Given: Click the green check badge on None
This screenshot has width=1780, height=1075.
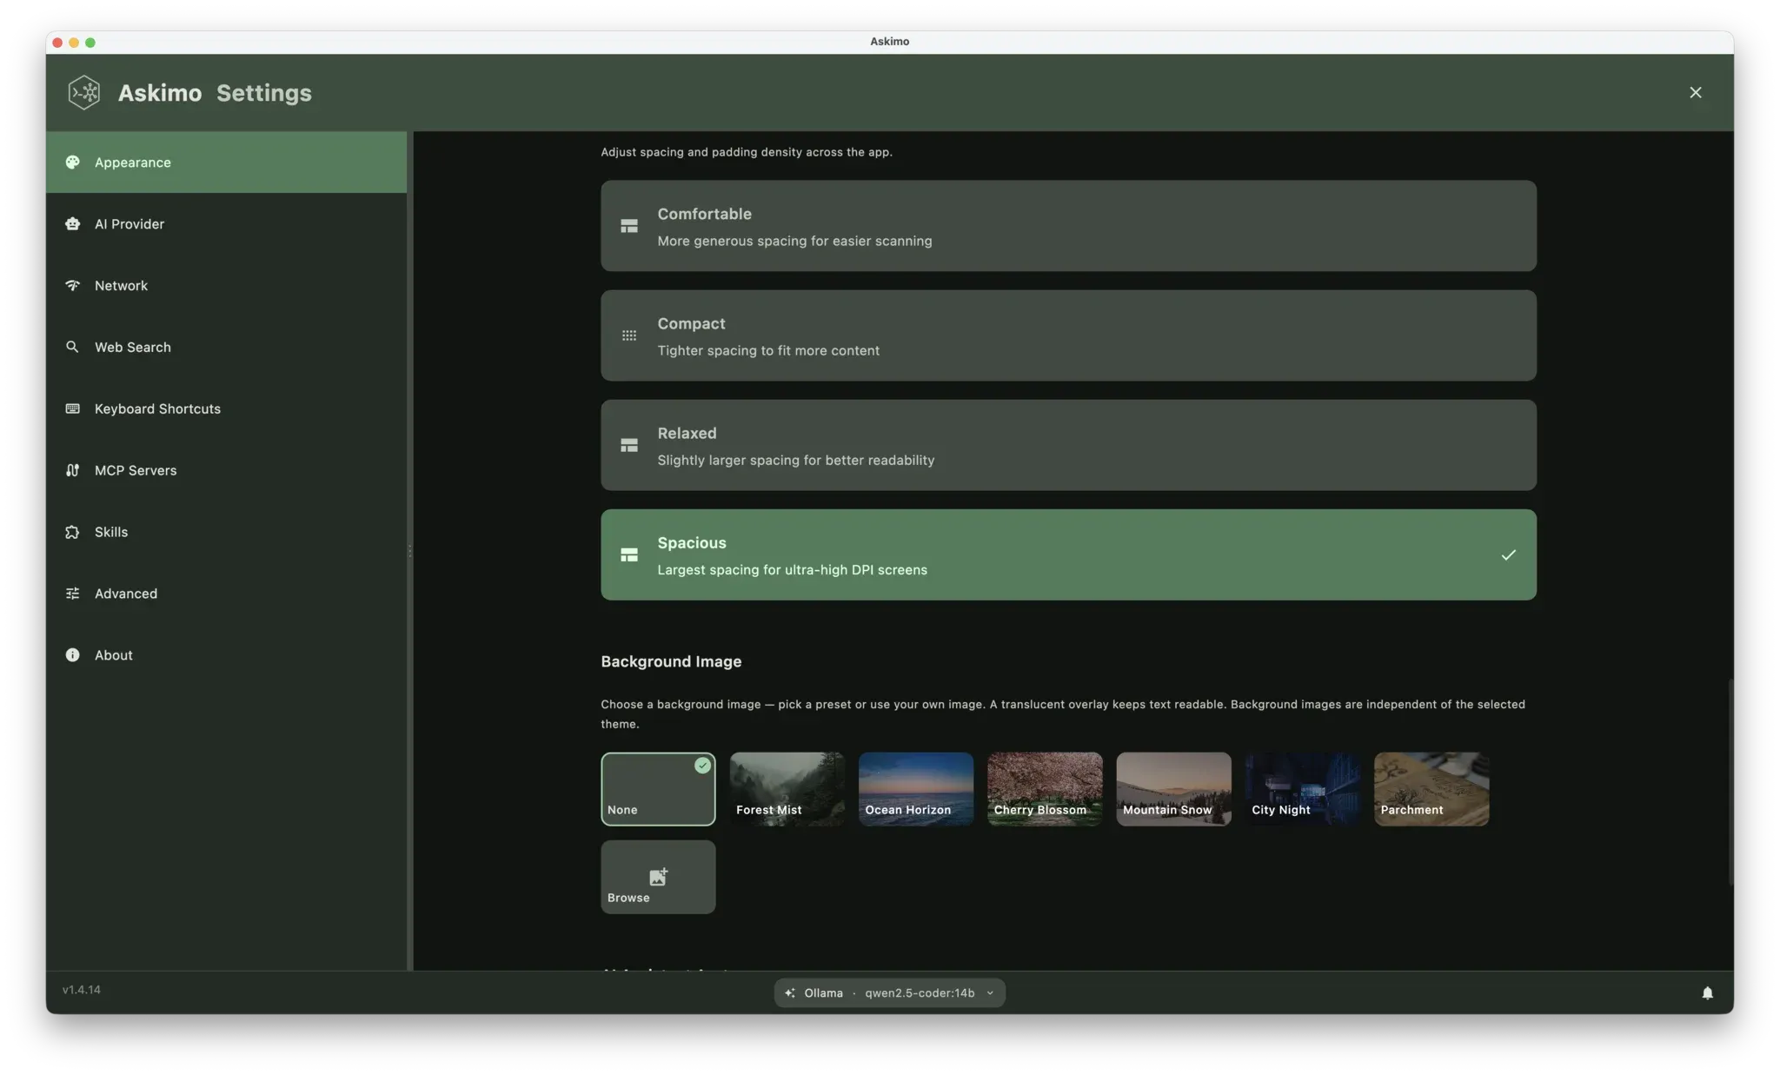Looking at the screenshot, I should point(702,766).
